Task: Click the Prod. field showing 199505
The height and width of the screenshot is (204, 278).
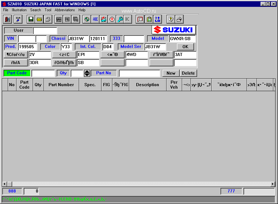Action: [x=28, y=47]
